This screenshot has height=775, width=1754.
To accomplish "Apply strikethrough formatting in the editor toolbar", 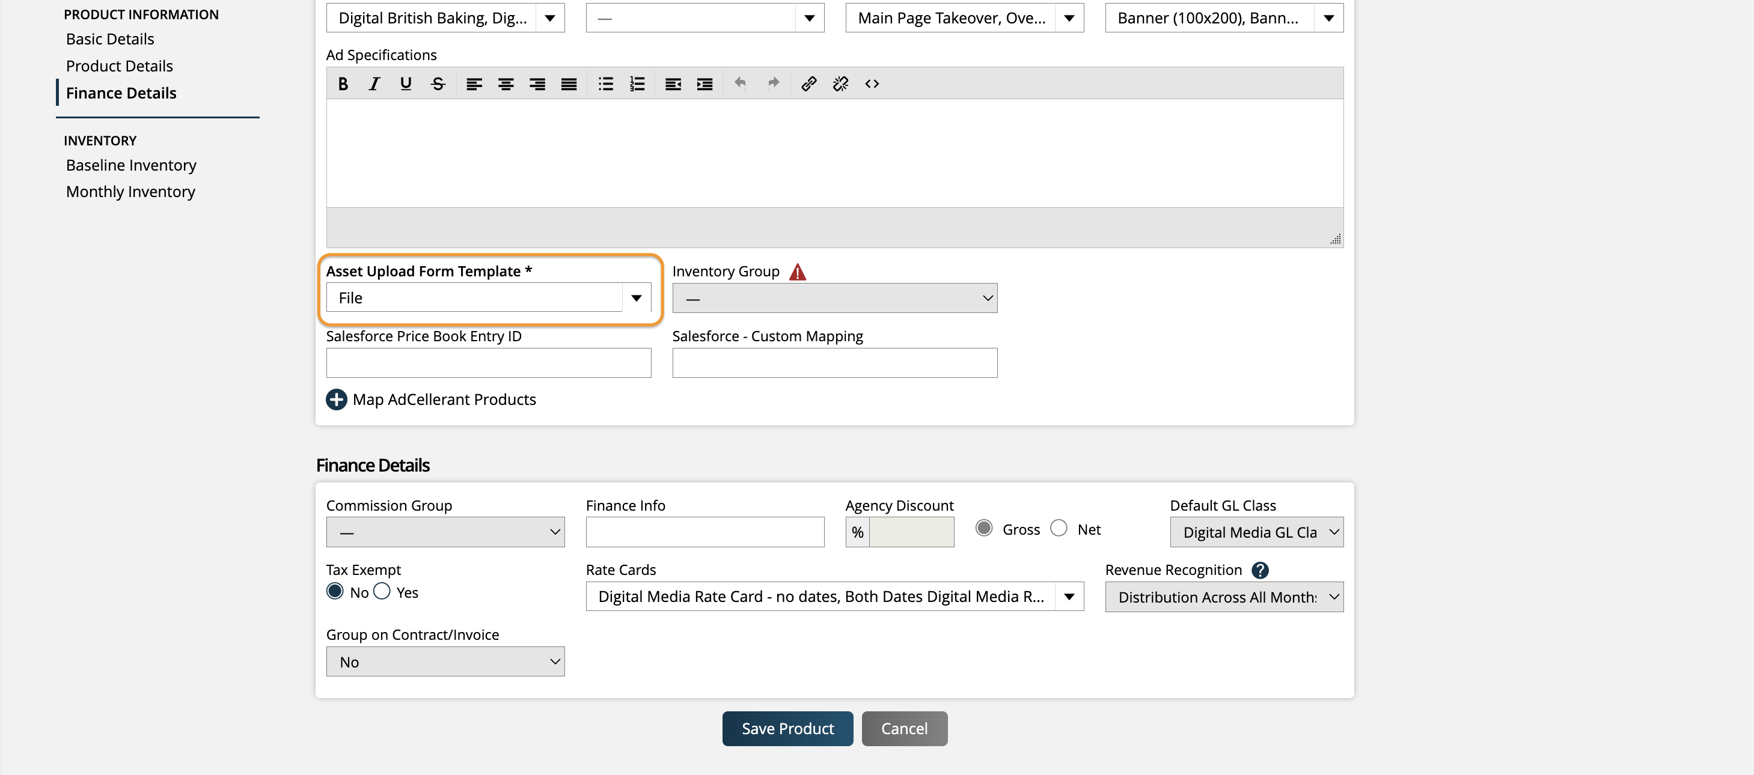I will click(x=438, y=84).
